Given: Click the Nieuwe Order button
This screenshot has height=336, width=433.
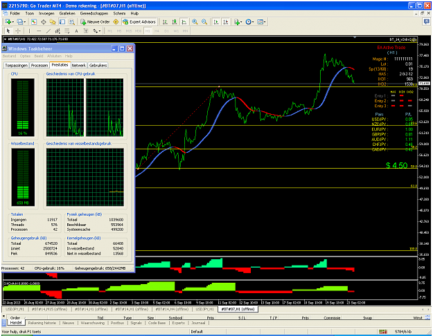Looking at the screenshot, I should coord(96,21).
